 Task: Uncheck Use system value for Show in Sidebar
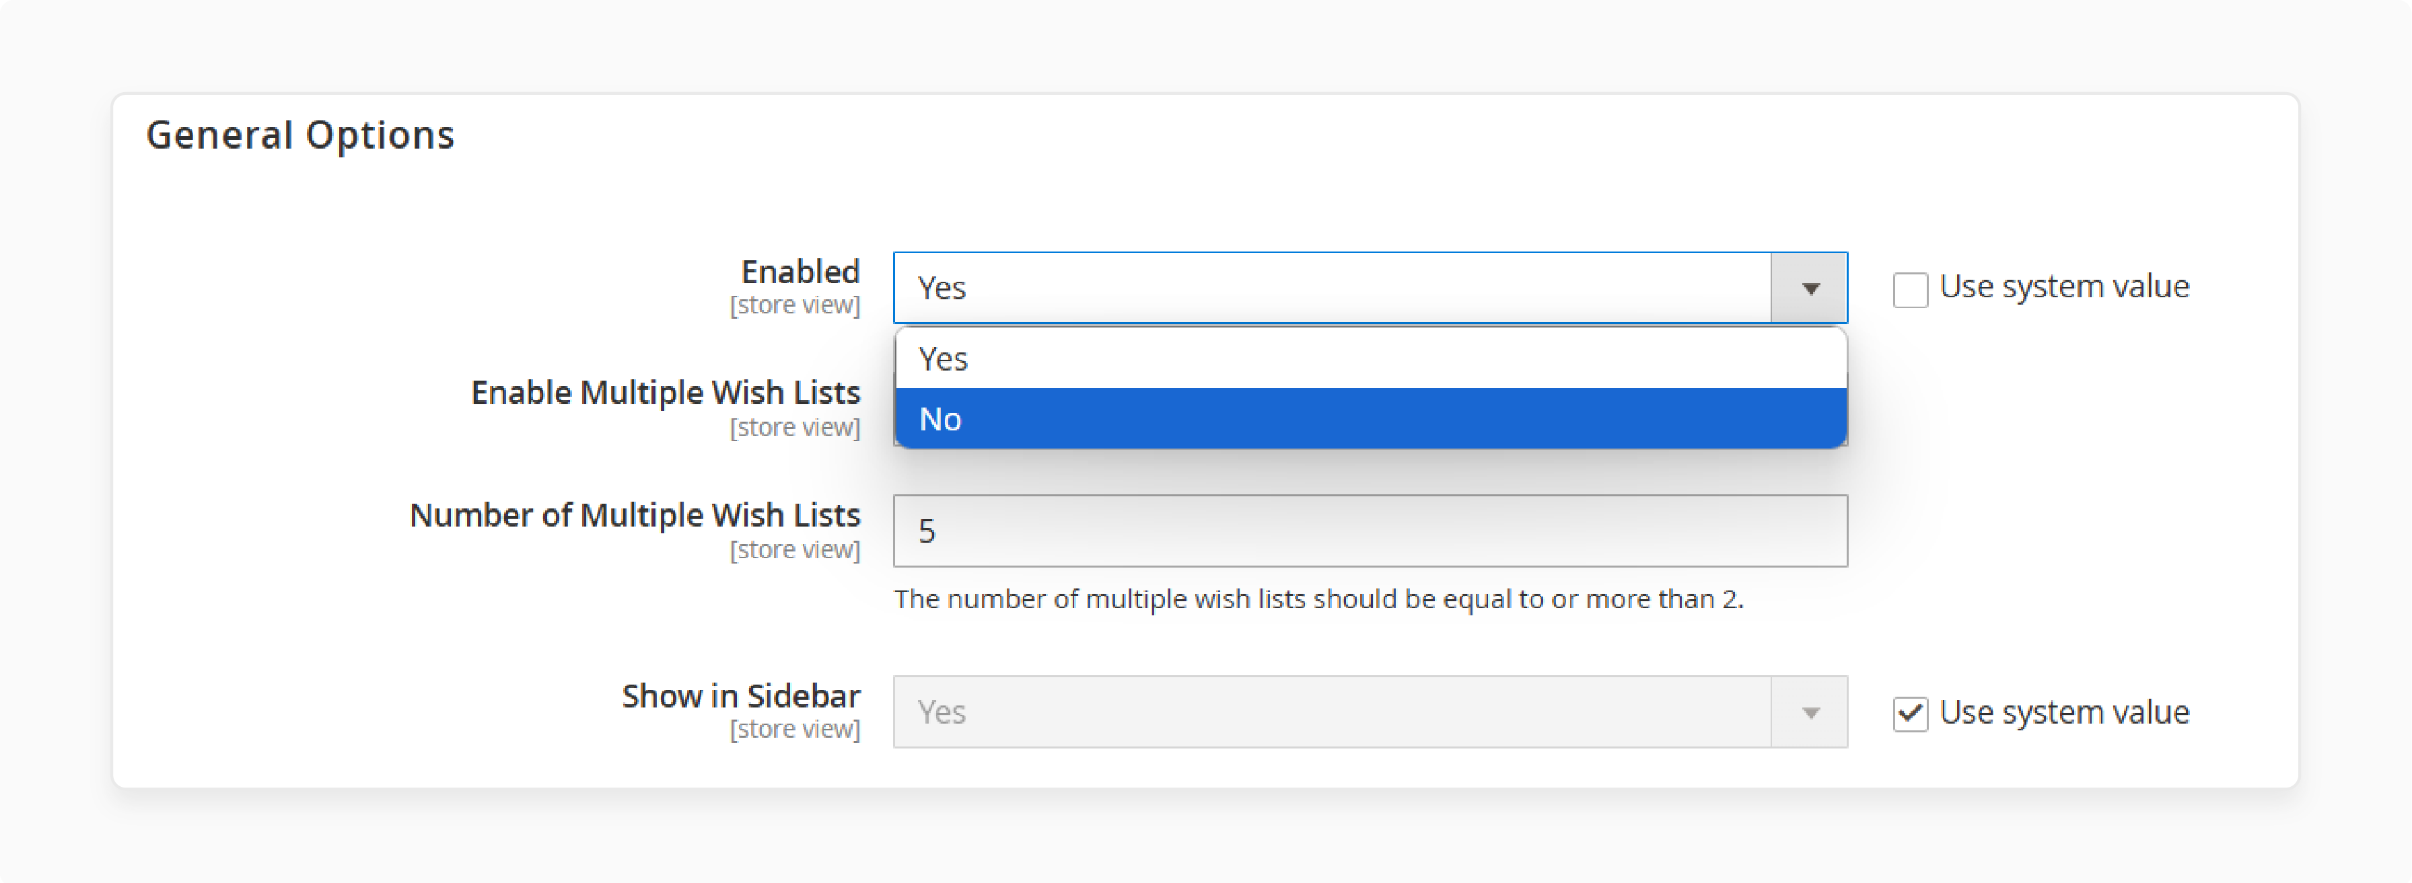pos(1910,714)
